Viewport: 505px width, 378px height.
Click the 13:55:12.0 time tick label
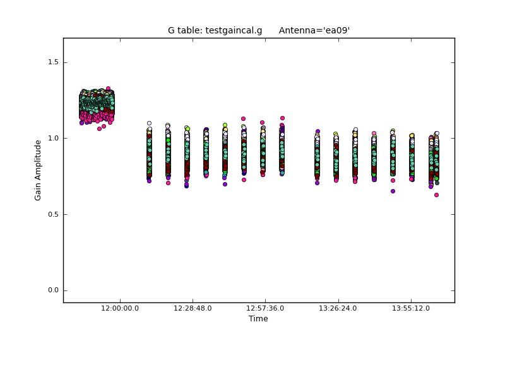coord(411,308)
